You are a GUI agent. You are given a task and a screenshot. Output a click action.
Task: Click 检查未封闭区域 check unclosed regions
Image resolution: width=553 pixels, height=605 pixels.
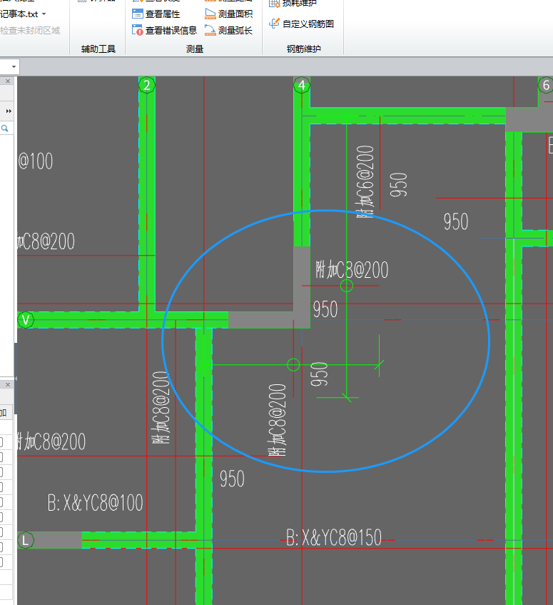(x=30, y=31)
